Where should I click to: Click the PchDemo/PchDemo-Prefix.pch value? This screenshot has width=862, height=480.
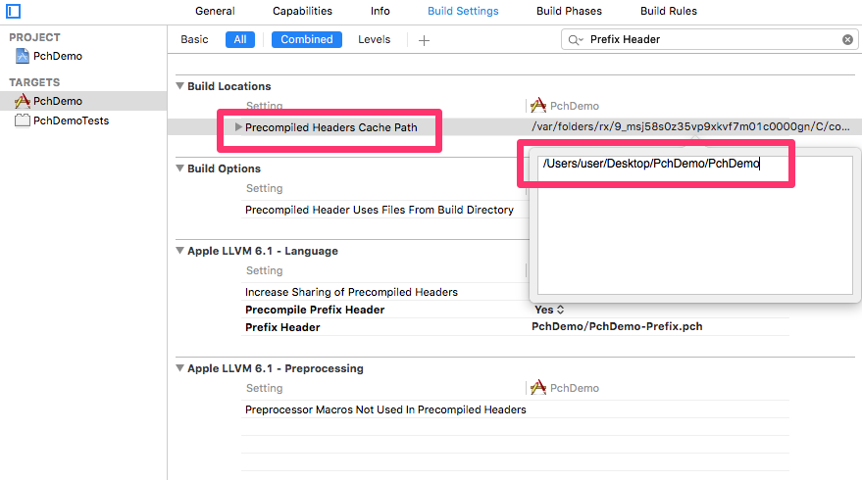pos(617,326)
